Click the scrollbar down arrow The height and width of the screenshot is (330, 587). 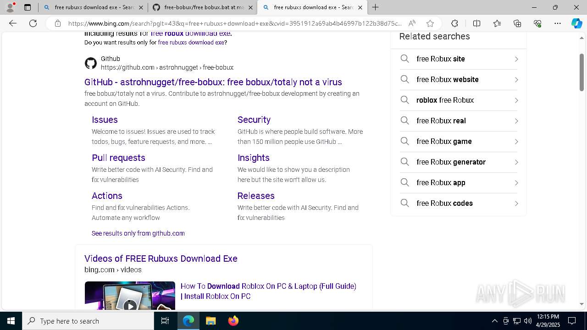pyautogui.click(x=581, y=304)
